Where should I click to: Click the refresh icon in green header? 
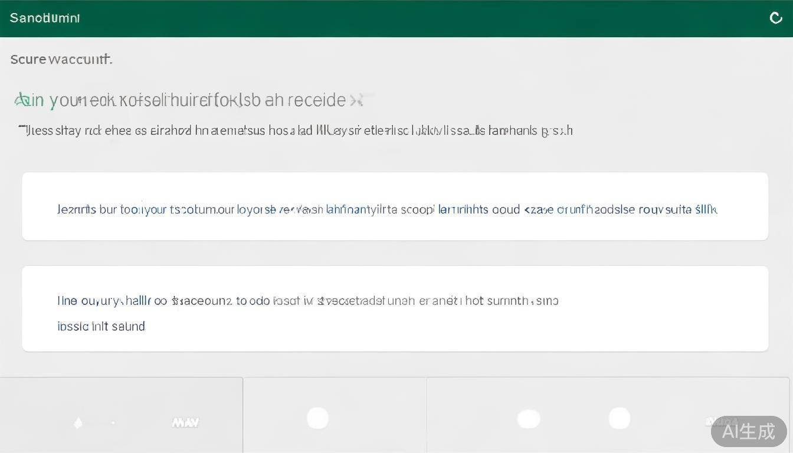[x=776, y=18]
